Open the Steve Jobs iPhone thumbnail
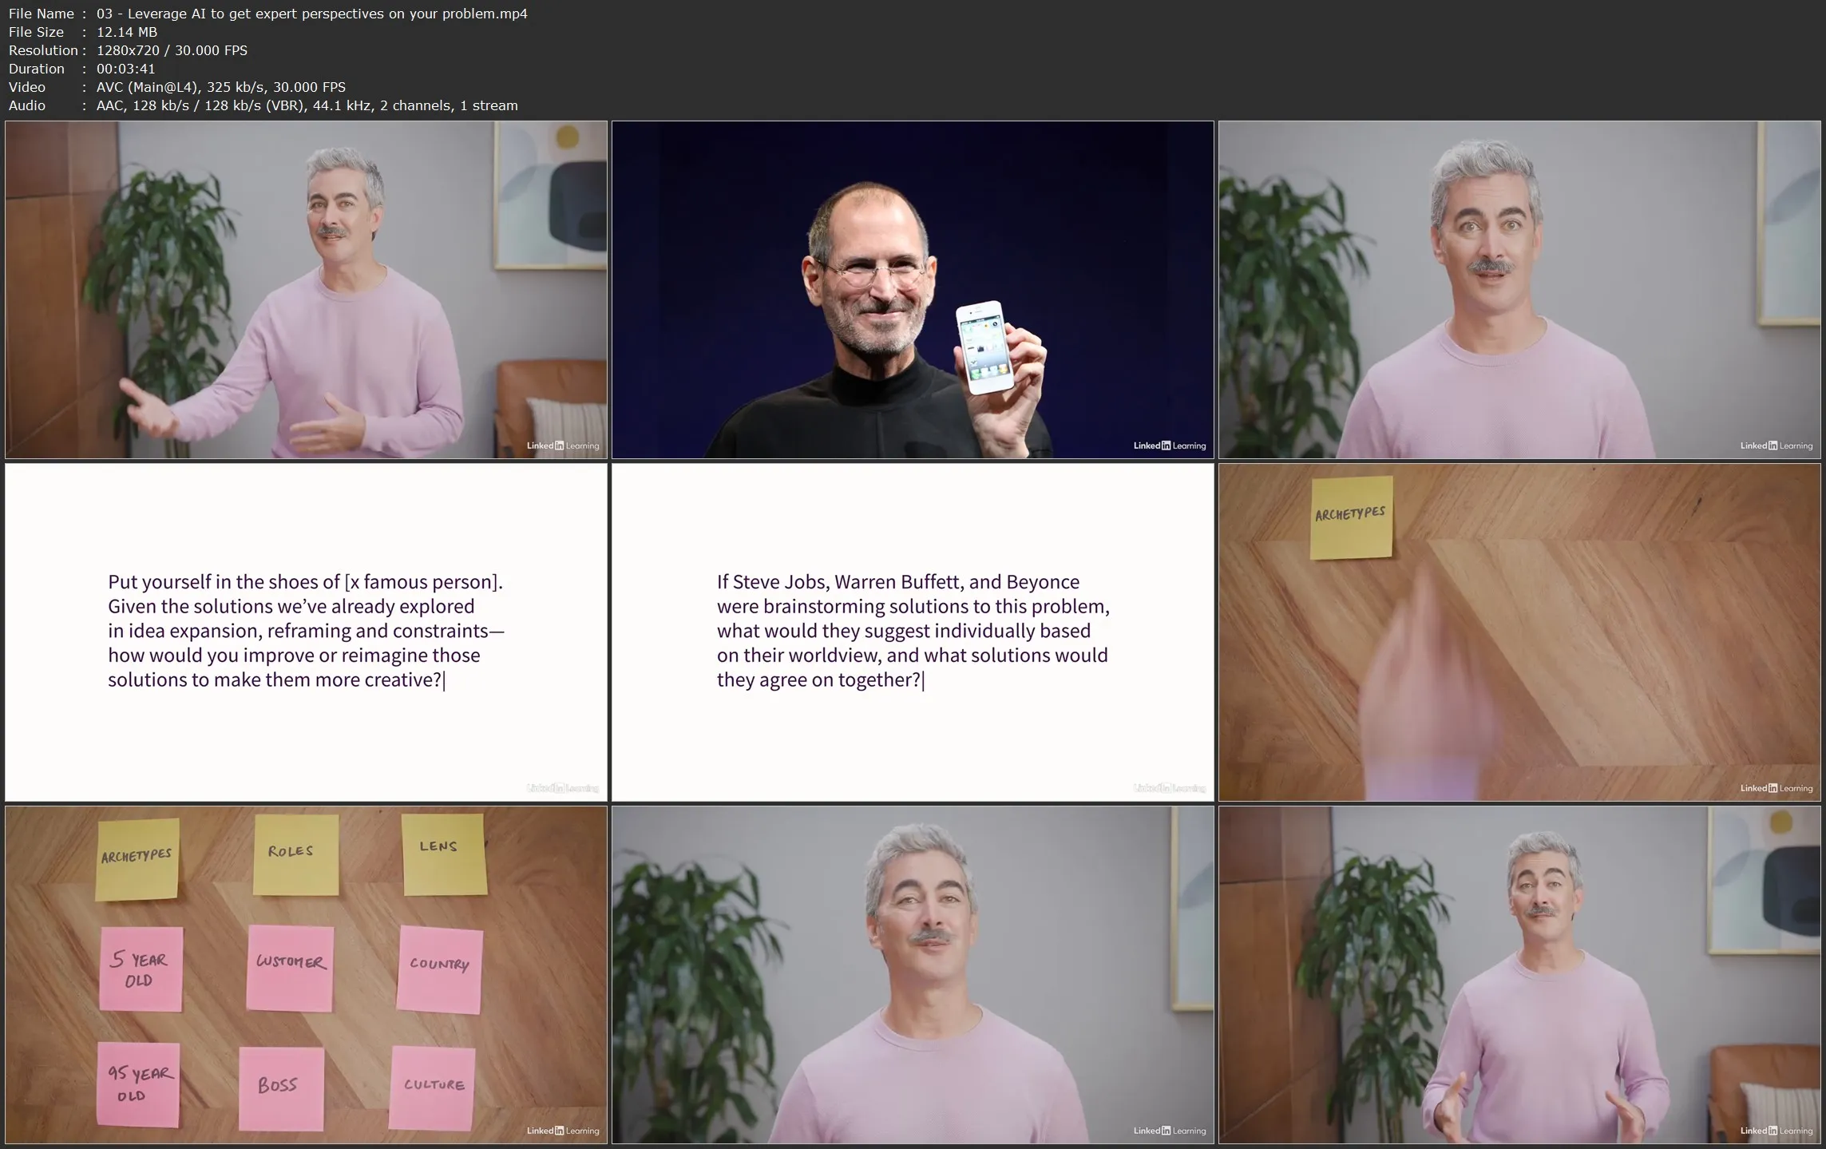Screen dimensions: 1826x1149 click(x=913, y=289)
